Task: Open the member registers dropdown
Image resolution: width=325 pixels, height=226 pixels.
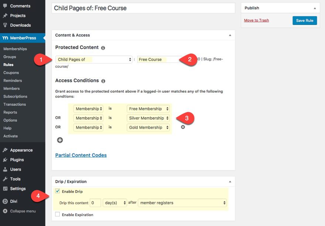Action: tap(182, 203)
